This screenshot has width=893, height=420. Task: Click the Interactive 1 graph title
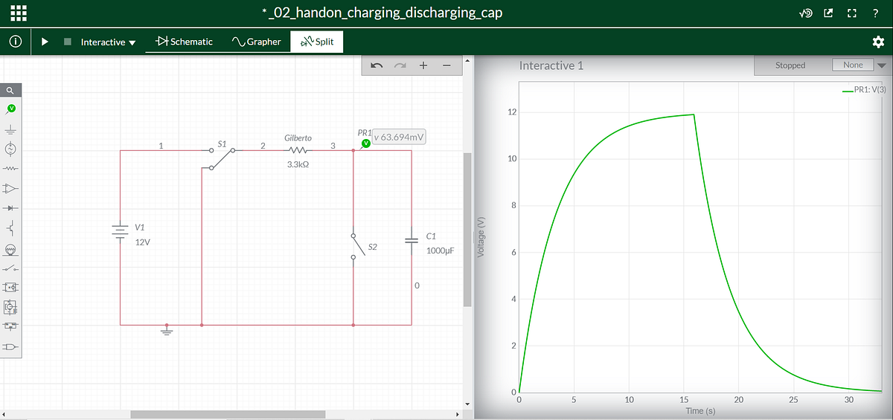click(551, 65)
